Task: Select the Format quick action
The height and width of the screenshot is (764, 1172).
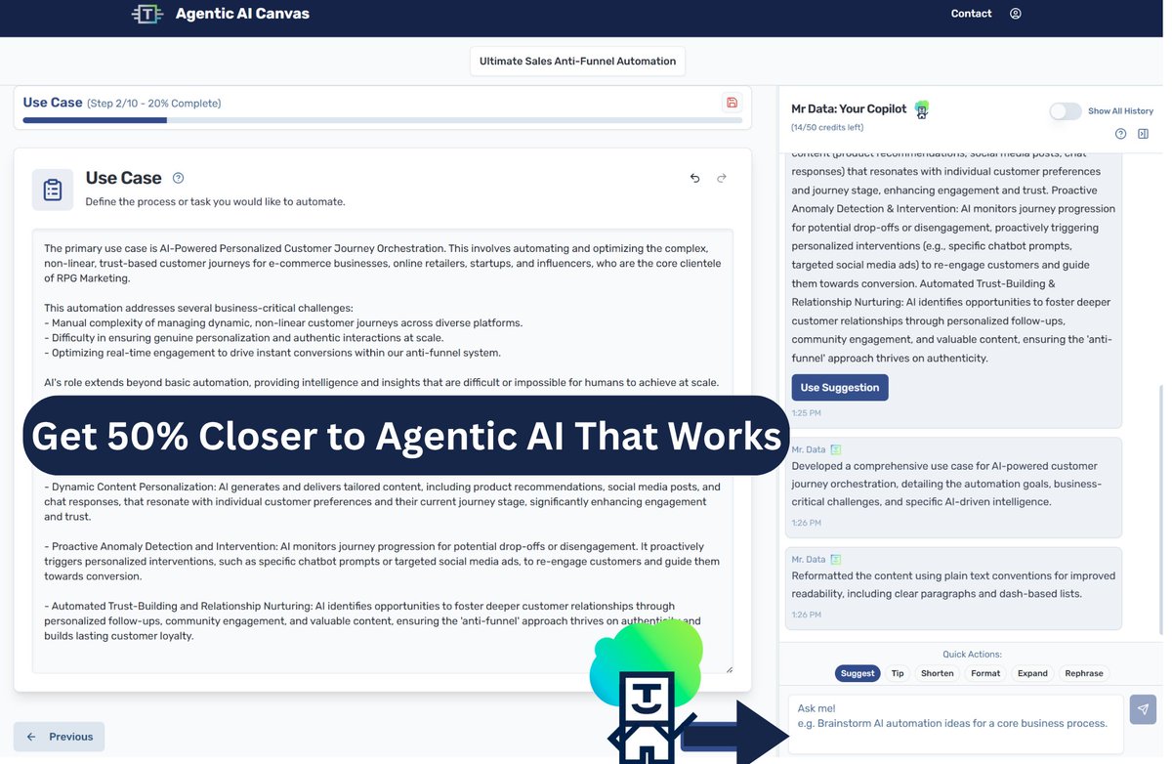Action: click(985, 673)
